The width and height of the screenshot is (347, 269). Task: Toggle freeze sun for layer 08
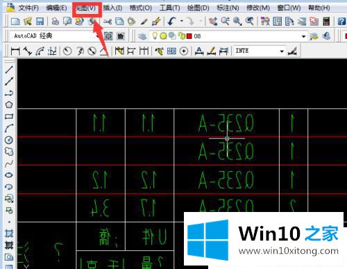[x=163, y=36]
